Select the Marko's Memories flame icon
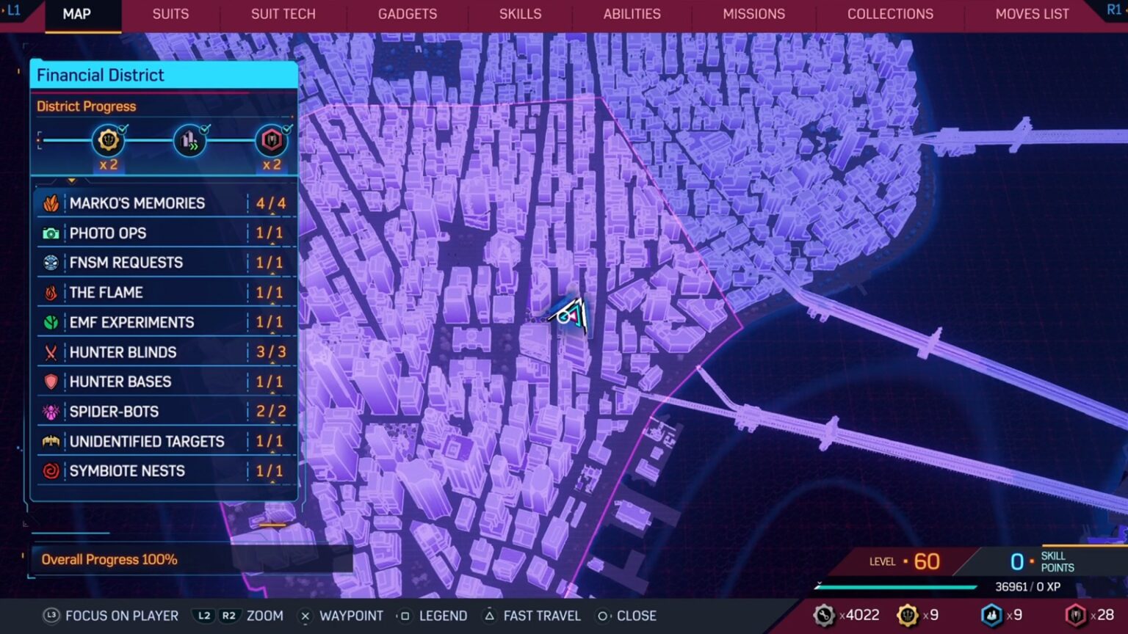The height and width of the screenshot is (634, 1128). 51,203
